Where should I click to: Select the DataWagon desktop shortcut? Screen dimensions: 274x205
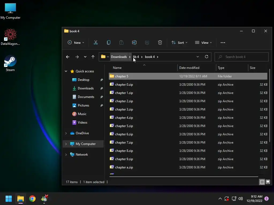click(x=10, y=37)
